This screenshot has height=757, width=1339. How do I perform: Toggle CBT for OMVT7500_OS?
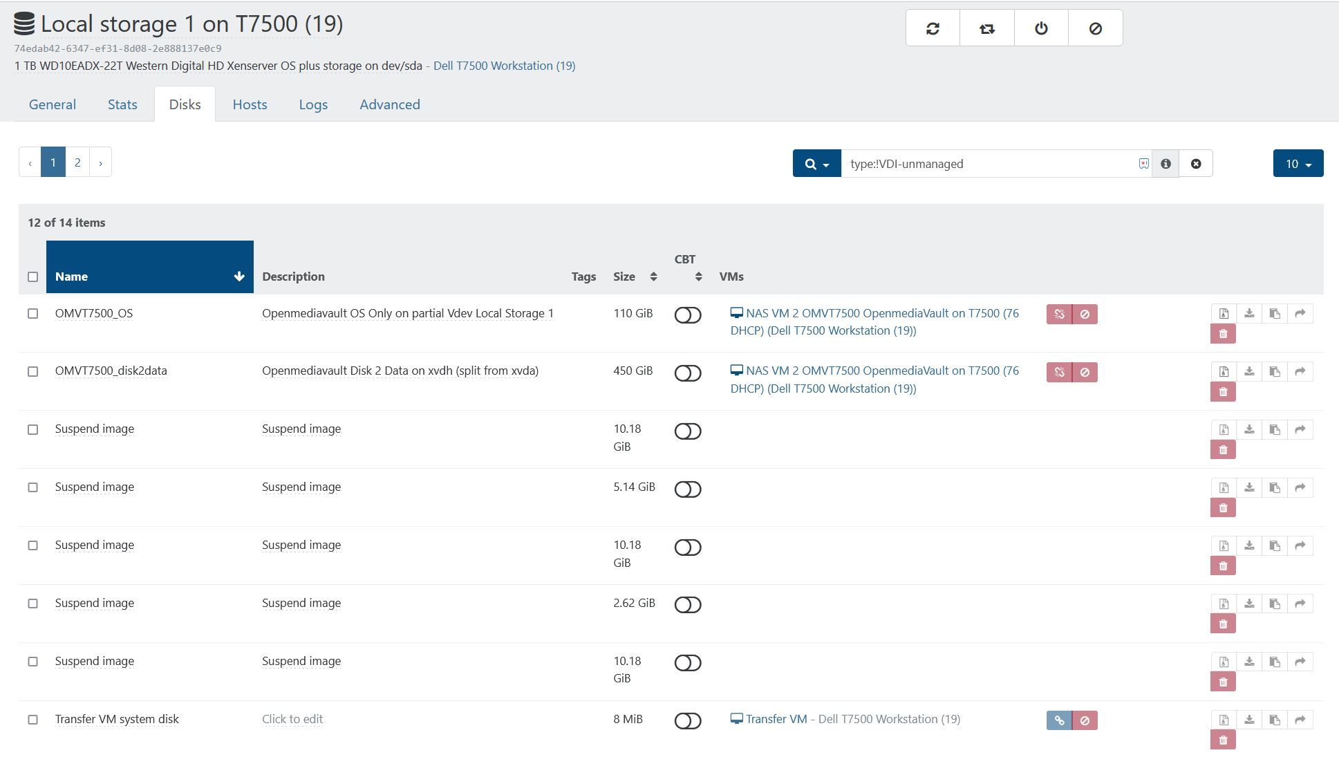coord(688,315)
